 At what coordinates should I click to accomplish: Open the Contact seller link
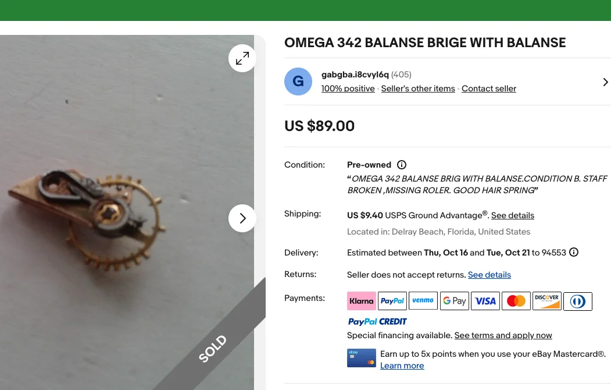489,88
